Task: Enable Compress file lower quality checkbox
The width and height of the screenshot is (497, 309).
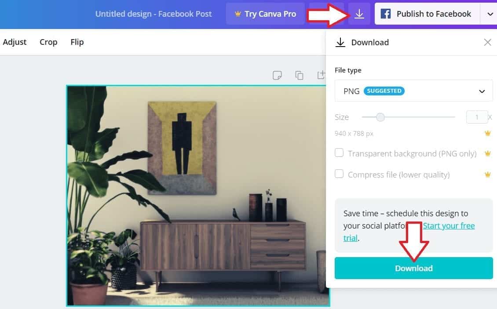Action: tap(339, 174)
